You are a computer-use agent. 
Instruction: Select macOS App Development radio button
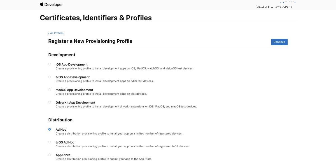[x=50, y=90]
